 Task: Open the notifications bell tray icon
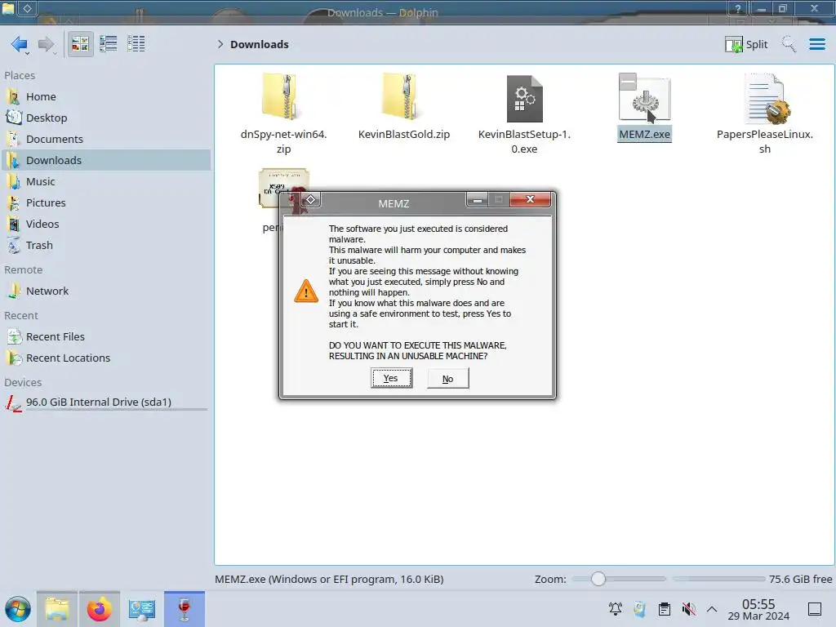point(616,609)
